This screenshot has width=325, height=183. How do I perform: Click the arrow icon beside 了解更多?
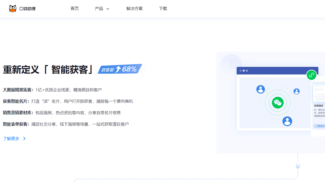(x=24, y=139)
